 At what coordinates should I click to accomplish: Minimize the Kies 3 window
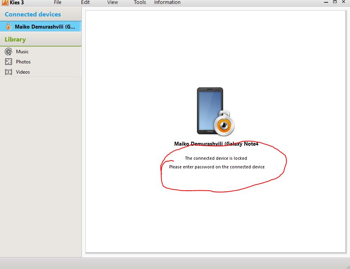tap(326, 2)
